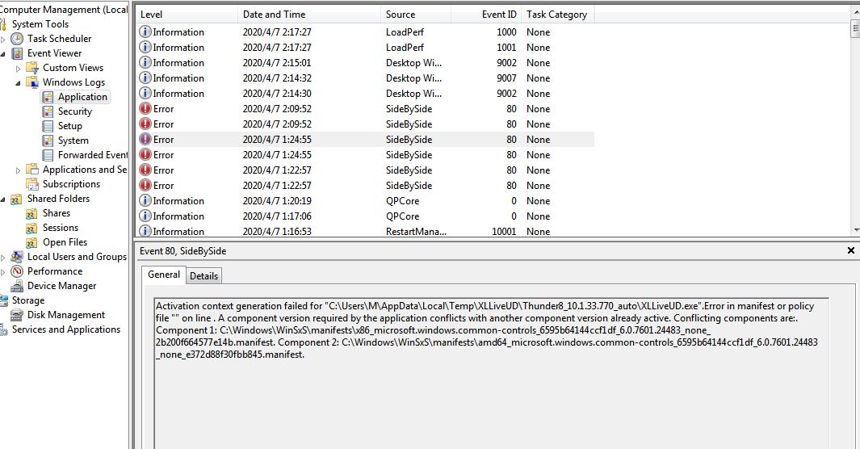The width and height of the screenshot is (860, 449).
Task: Switch to the General tab
Action: pos(163,275)
